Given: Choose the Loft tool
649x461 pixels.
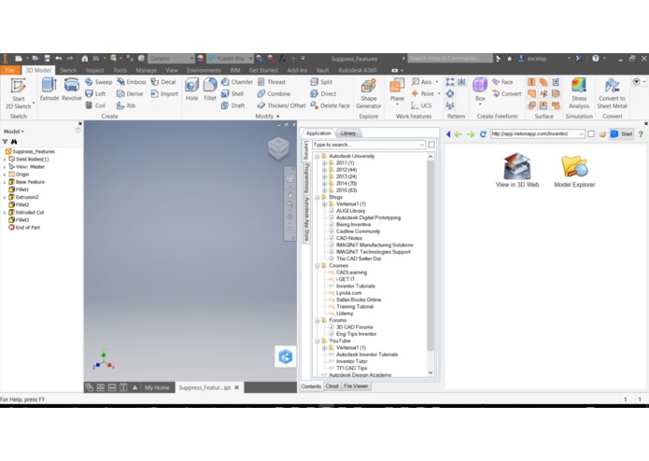Looking at the screenshot, I should pyautogui.click(x=95, y=94).
